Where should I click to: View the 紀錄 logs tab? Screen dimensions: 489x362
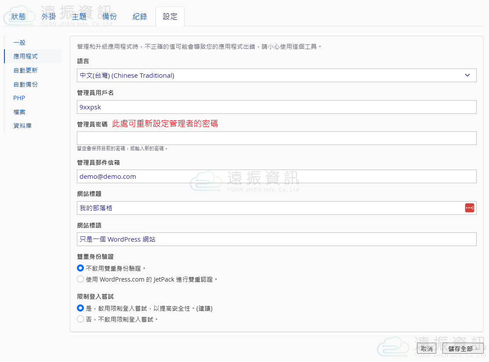click(140, 17)
